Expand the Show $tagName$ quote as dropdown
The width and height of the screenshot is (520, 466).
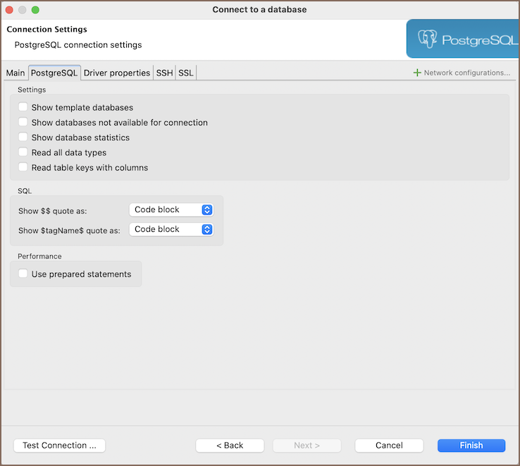tap(171, 229)
